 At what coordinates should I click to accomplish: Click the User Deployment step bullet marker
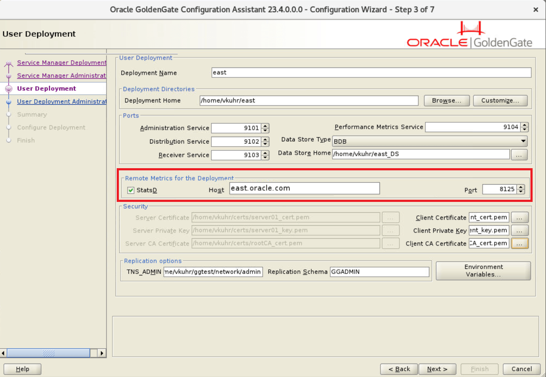(9, 88)
